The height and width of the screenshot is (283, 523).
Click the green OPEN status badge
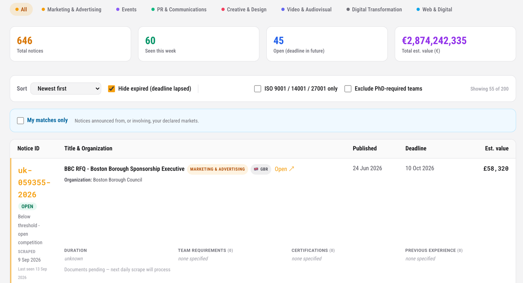(x=27, y=206)
